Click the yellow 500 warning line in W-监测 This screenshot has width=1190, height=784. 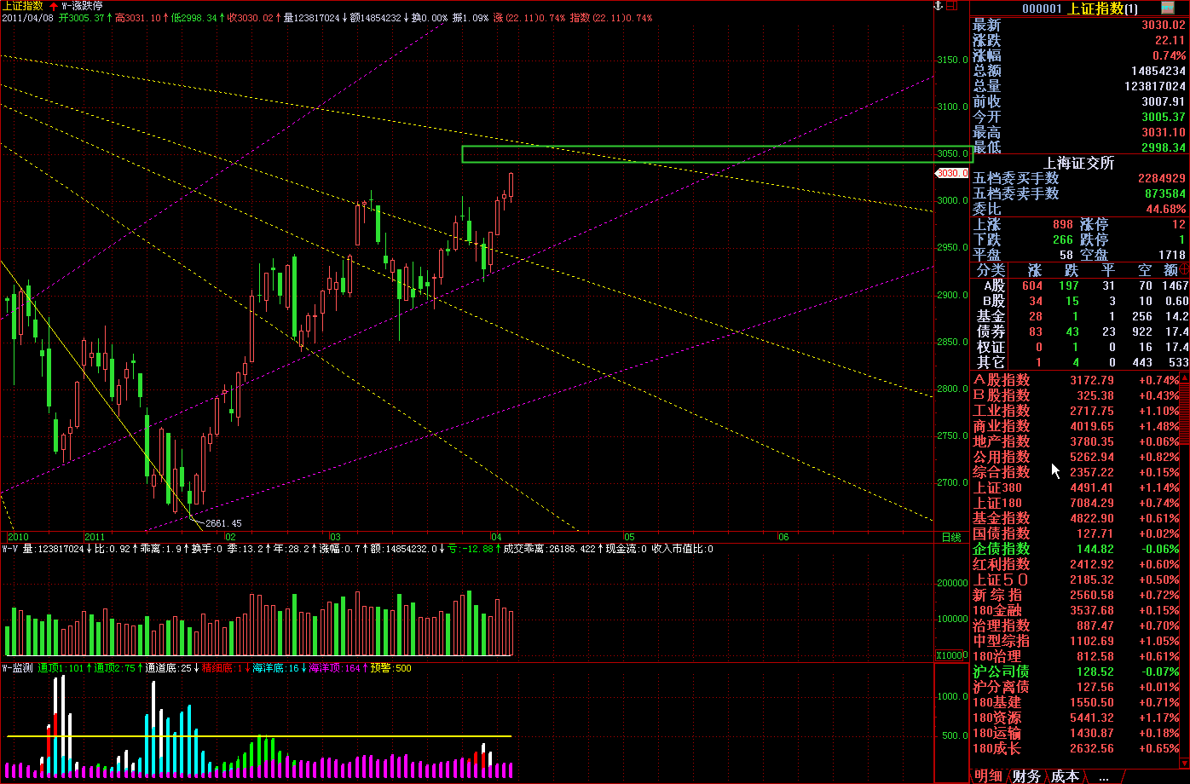(x=256, y=735)
